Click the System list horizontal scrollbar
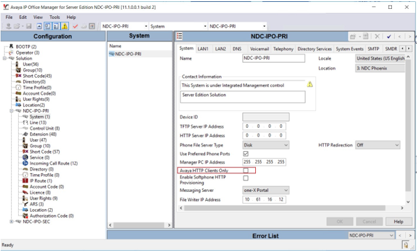The height and width of the screenshot is (252, 417). [139, 225]
